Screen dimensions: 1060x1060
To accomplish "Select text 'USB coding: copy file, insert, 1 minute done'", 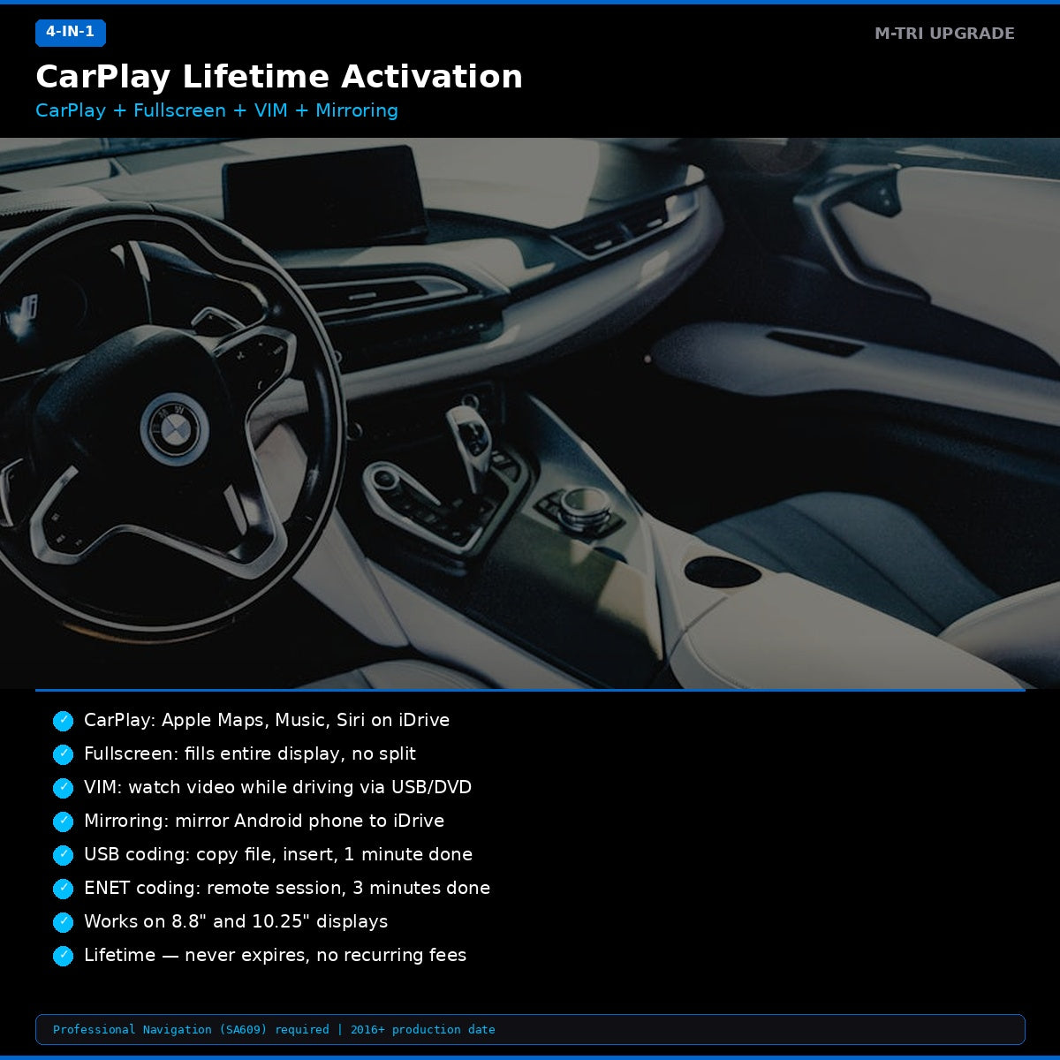I will 278,854.
